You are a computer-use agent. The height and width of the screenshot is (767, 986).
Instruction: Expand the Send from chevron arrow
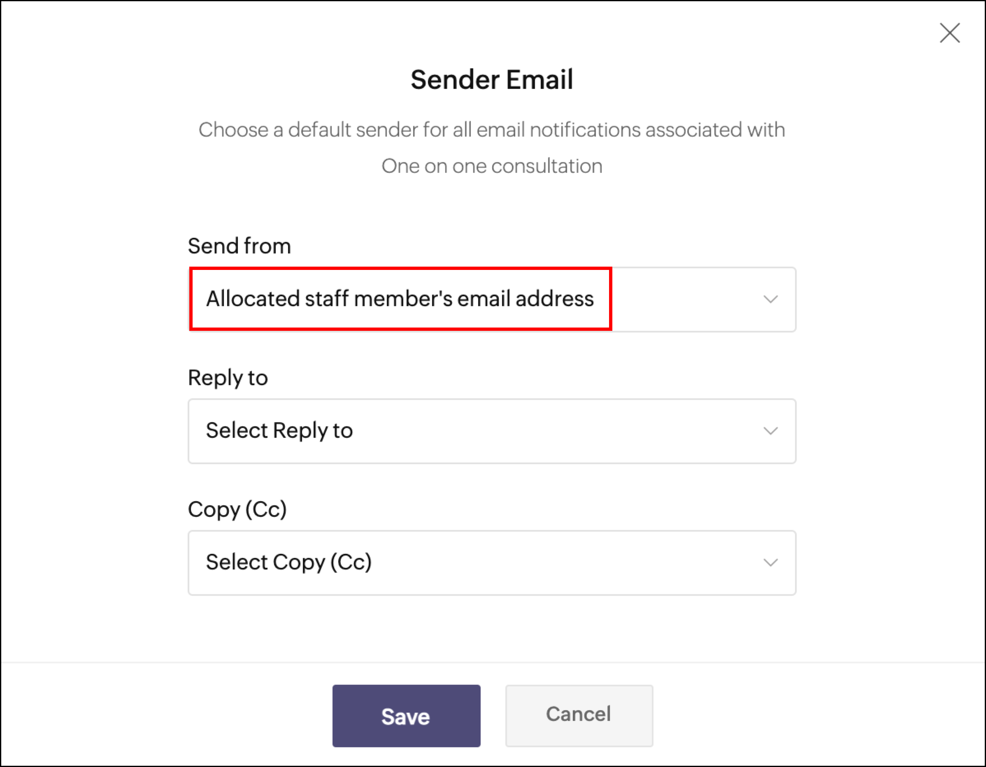[x=770, y=299]
